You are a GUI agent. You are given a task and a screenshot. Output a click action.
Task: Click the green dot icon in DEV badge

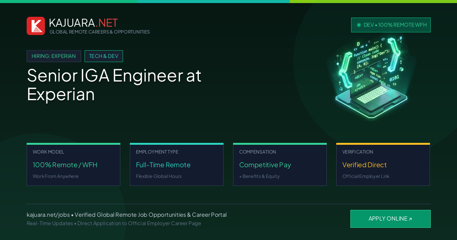[359, 25]
